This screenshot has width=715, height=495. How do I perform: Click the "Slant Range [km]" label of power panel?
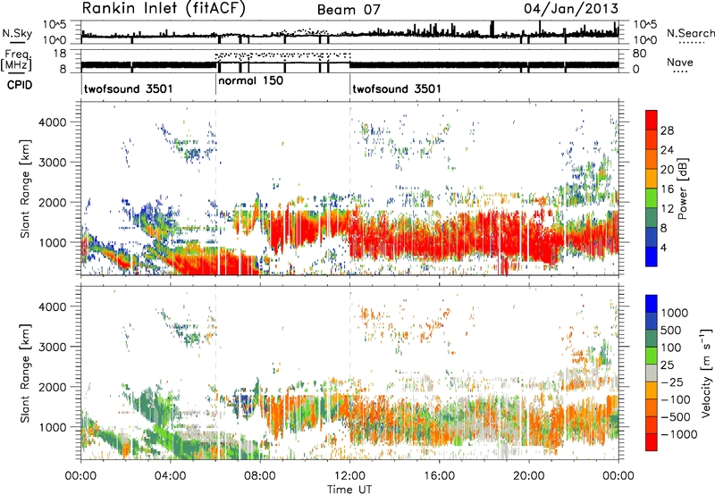point(25,189)
